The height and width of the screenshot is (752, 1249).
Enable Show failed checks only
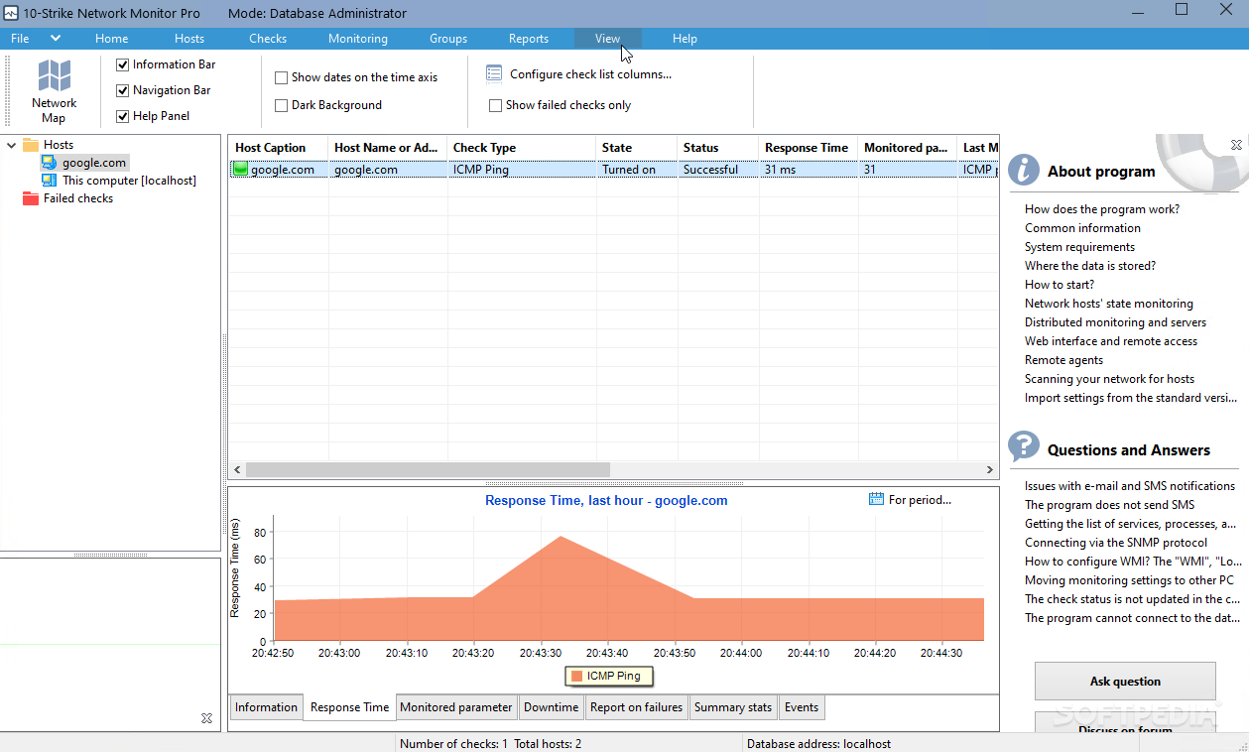pyautogui.click(x=495, y=105)
